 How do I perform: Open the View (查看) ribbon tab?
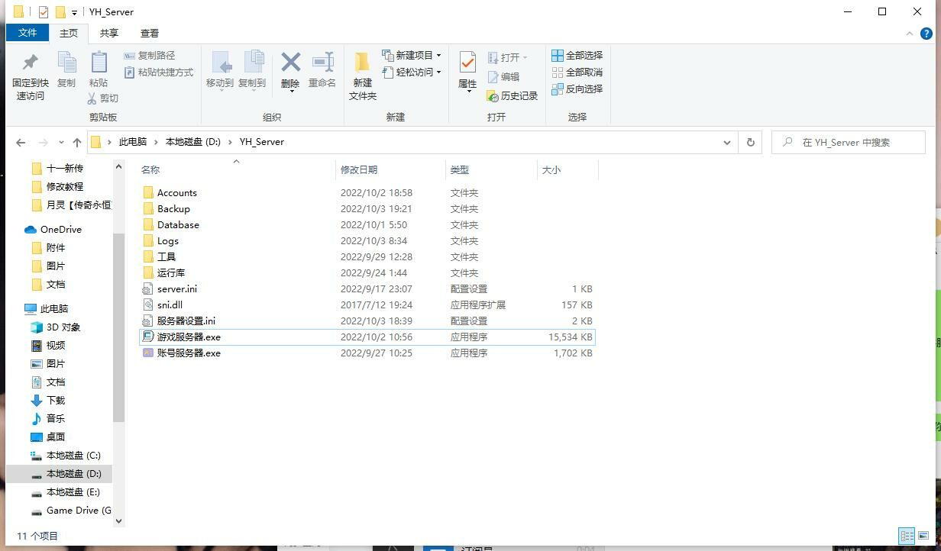(x=150, y=34)
